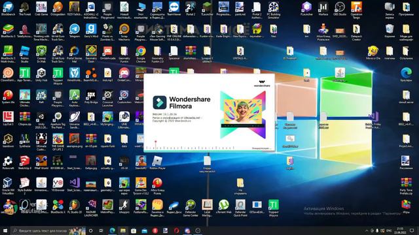Open File Explorer from the taskbar
Viewport: 419px width, 235px height.
point(123,230)
